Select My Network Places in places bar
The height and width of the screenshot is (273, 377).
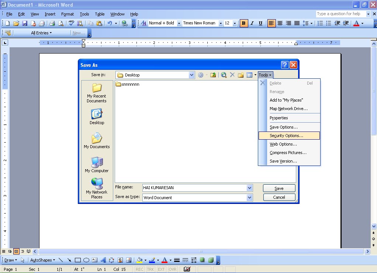(97, 188)
